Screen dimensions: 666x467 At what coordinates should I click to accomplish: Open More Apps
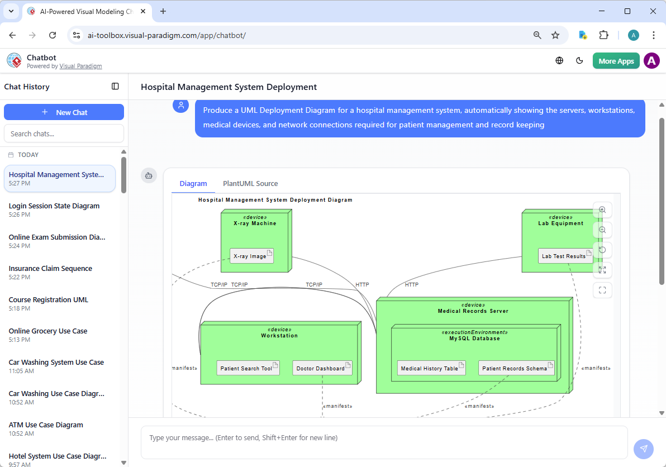tap(616, 60)
